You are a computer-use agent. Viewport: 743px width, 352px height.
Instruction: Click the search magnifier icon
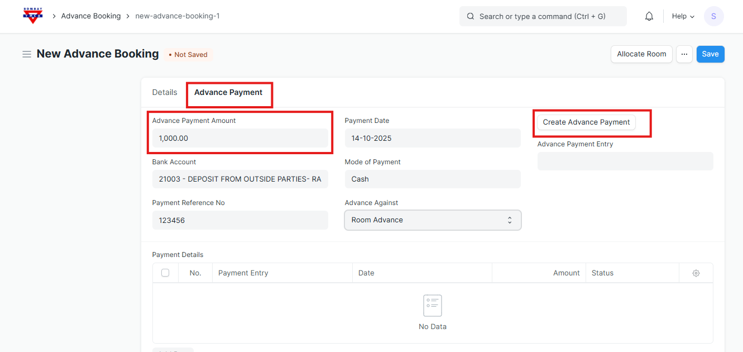[x=471, y=16]
